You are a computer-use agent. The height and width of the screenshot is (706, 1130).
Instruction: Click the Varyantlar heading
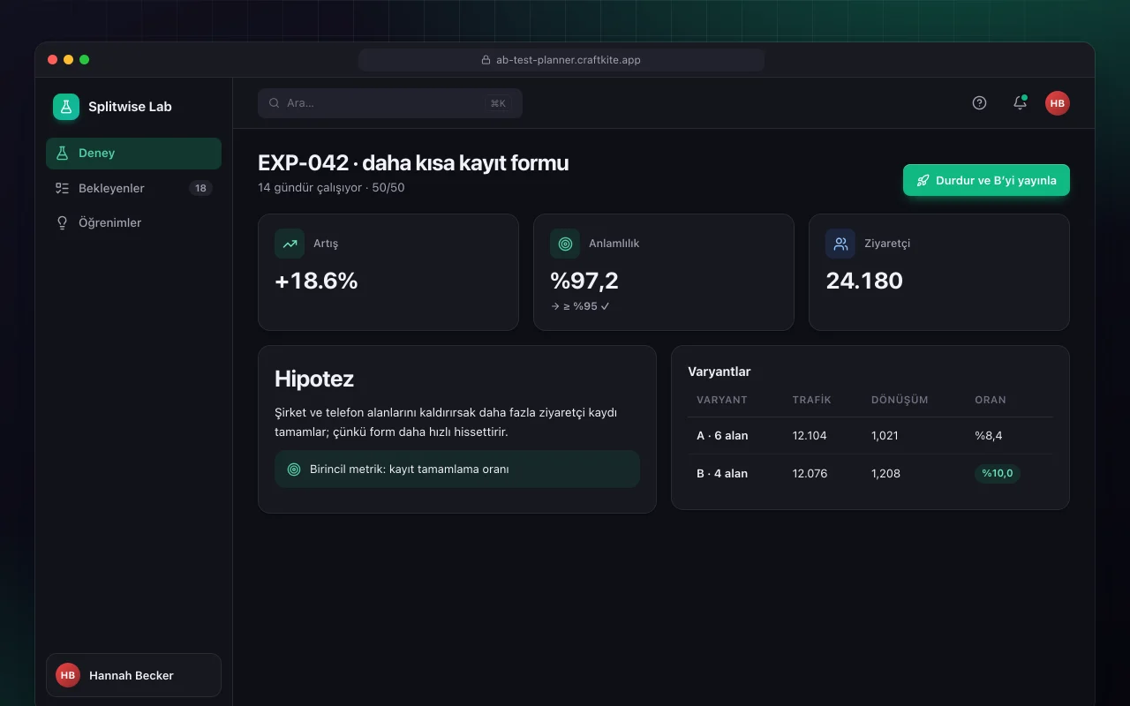click(719, 372)
